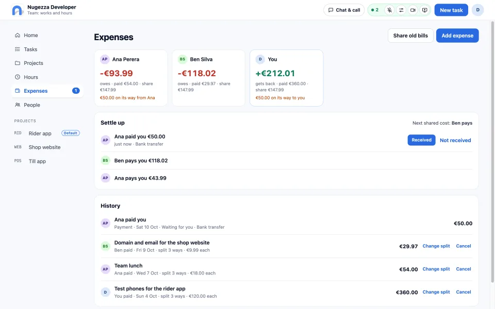This screenshot has height=309, width=495.
Task: Open Projects in sidebar
Action: point(47,63)
